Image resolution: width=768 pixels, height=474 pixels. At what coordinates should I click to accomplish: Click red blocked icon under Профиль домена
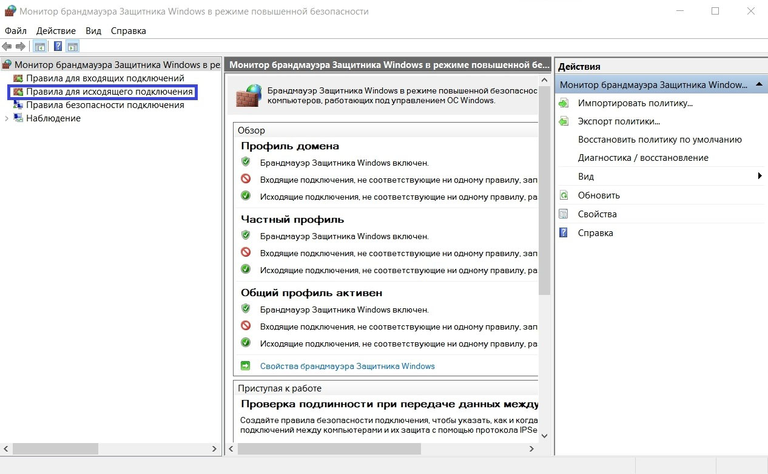point(246,179)
